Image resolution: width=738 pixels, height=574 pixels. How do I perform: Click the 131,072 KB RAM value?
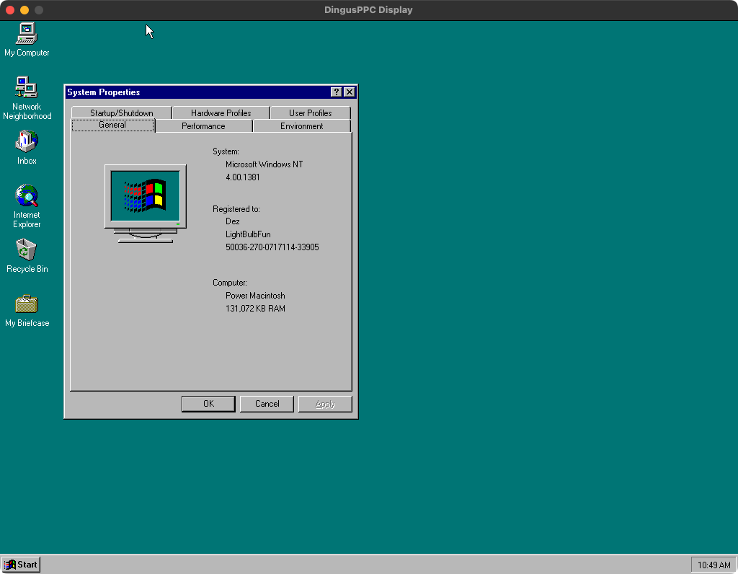coord(255,309)
